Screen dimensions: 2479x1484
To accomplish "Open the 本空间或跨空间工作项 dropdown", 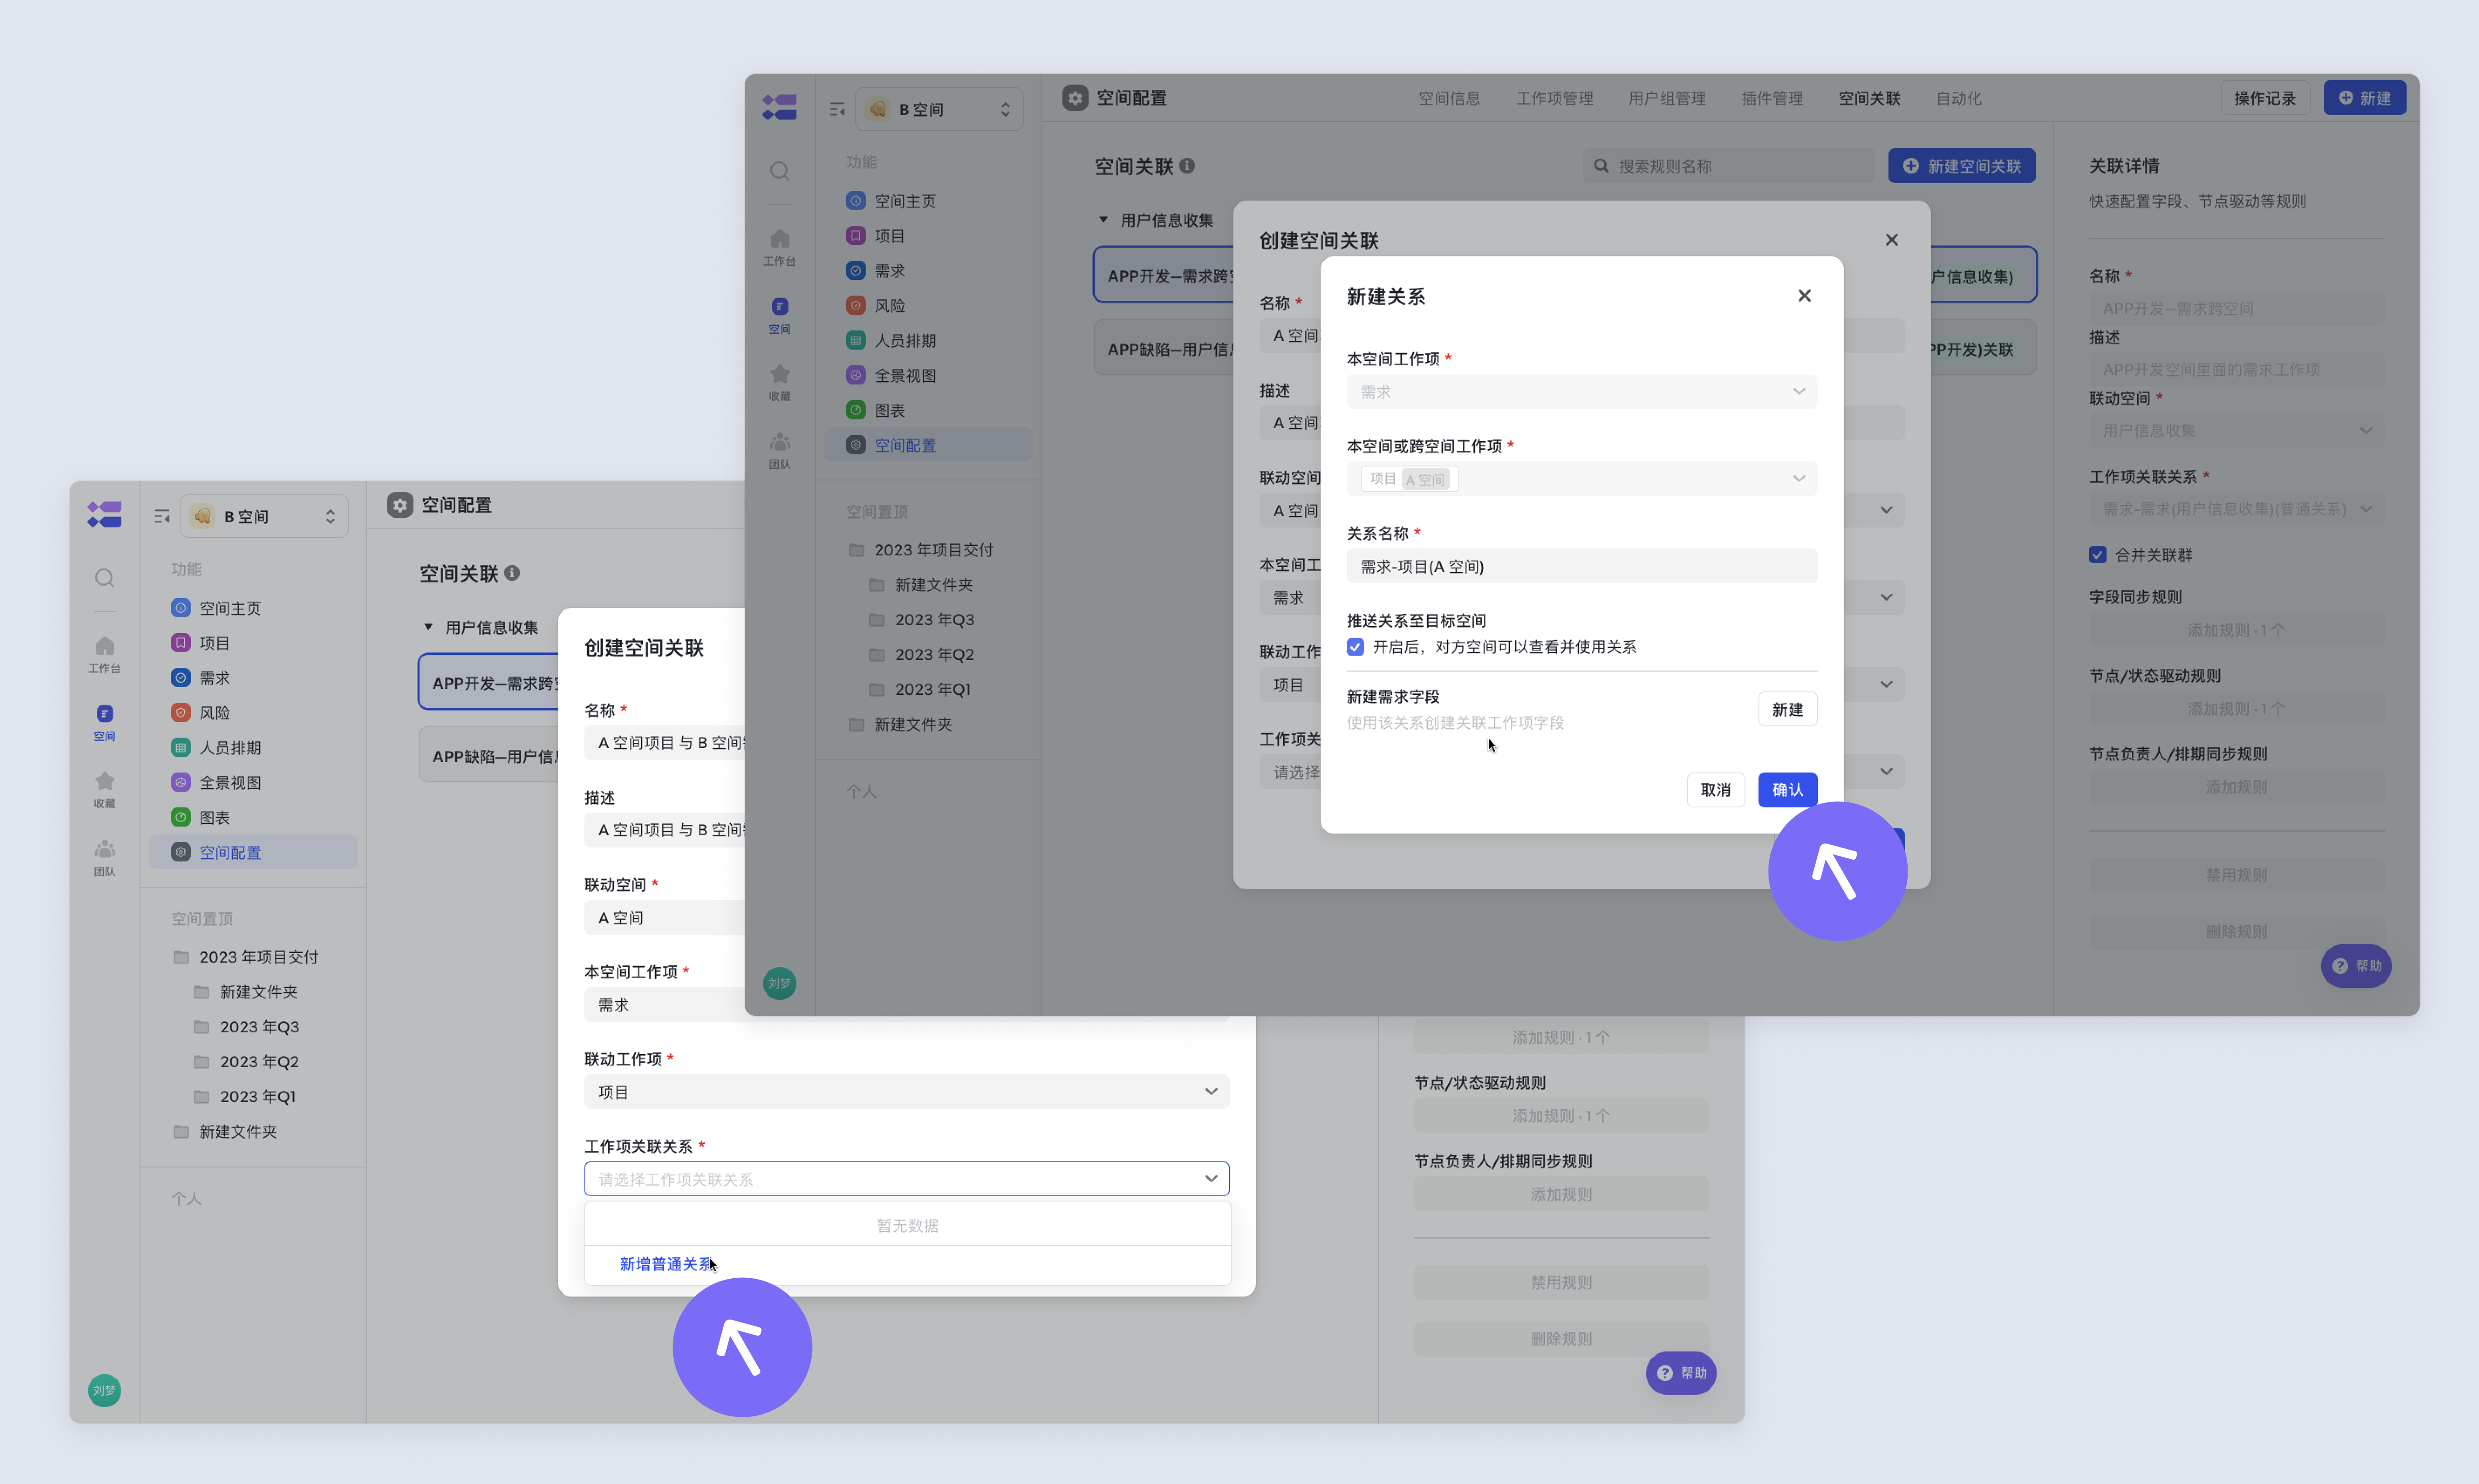I will 1581,479.
